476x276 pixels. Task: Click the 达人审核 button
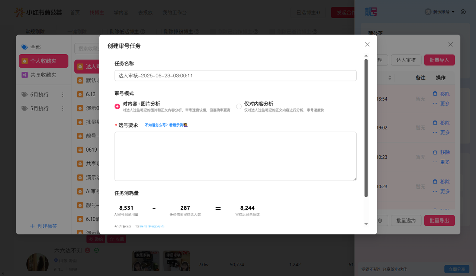[x=406, y=60]
